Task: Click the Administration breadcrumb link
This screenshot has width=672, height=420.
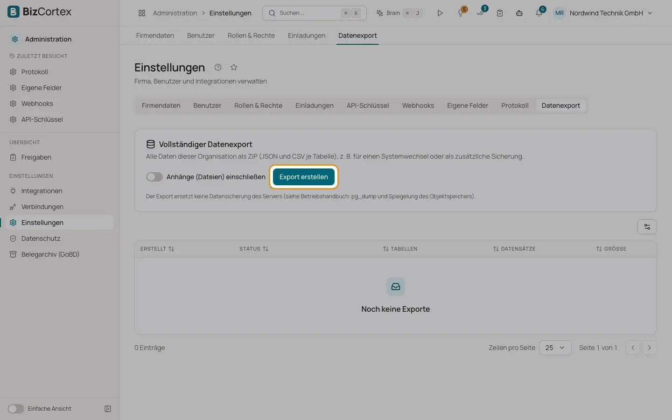Action: (x=175, y=13)
